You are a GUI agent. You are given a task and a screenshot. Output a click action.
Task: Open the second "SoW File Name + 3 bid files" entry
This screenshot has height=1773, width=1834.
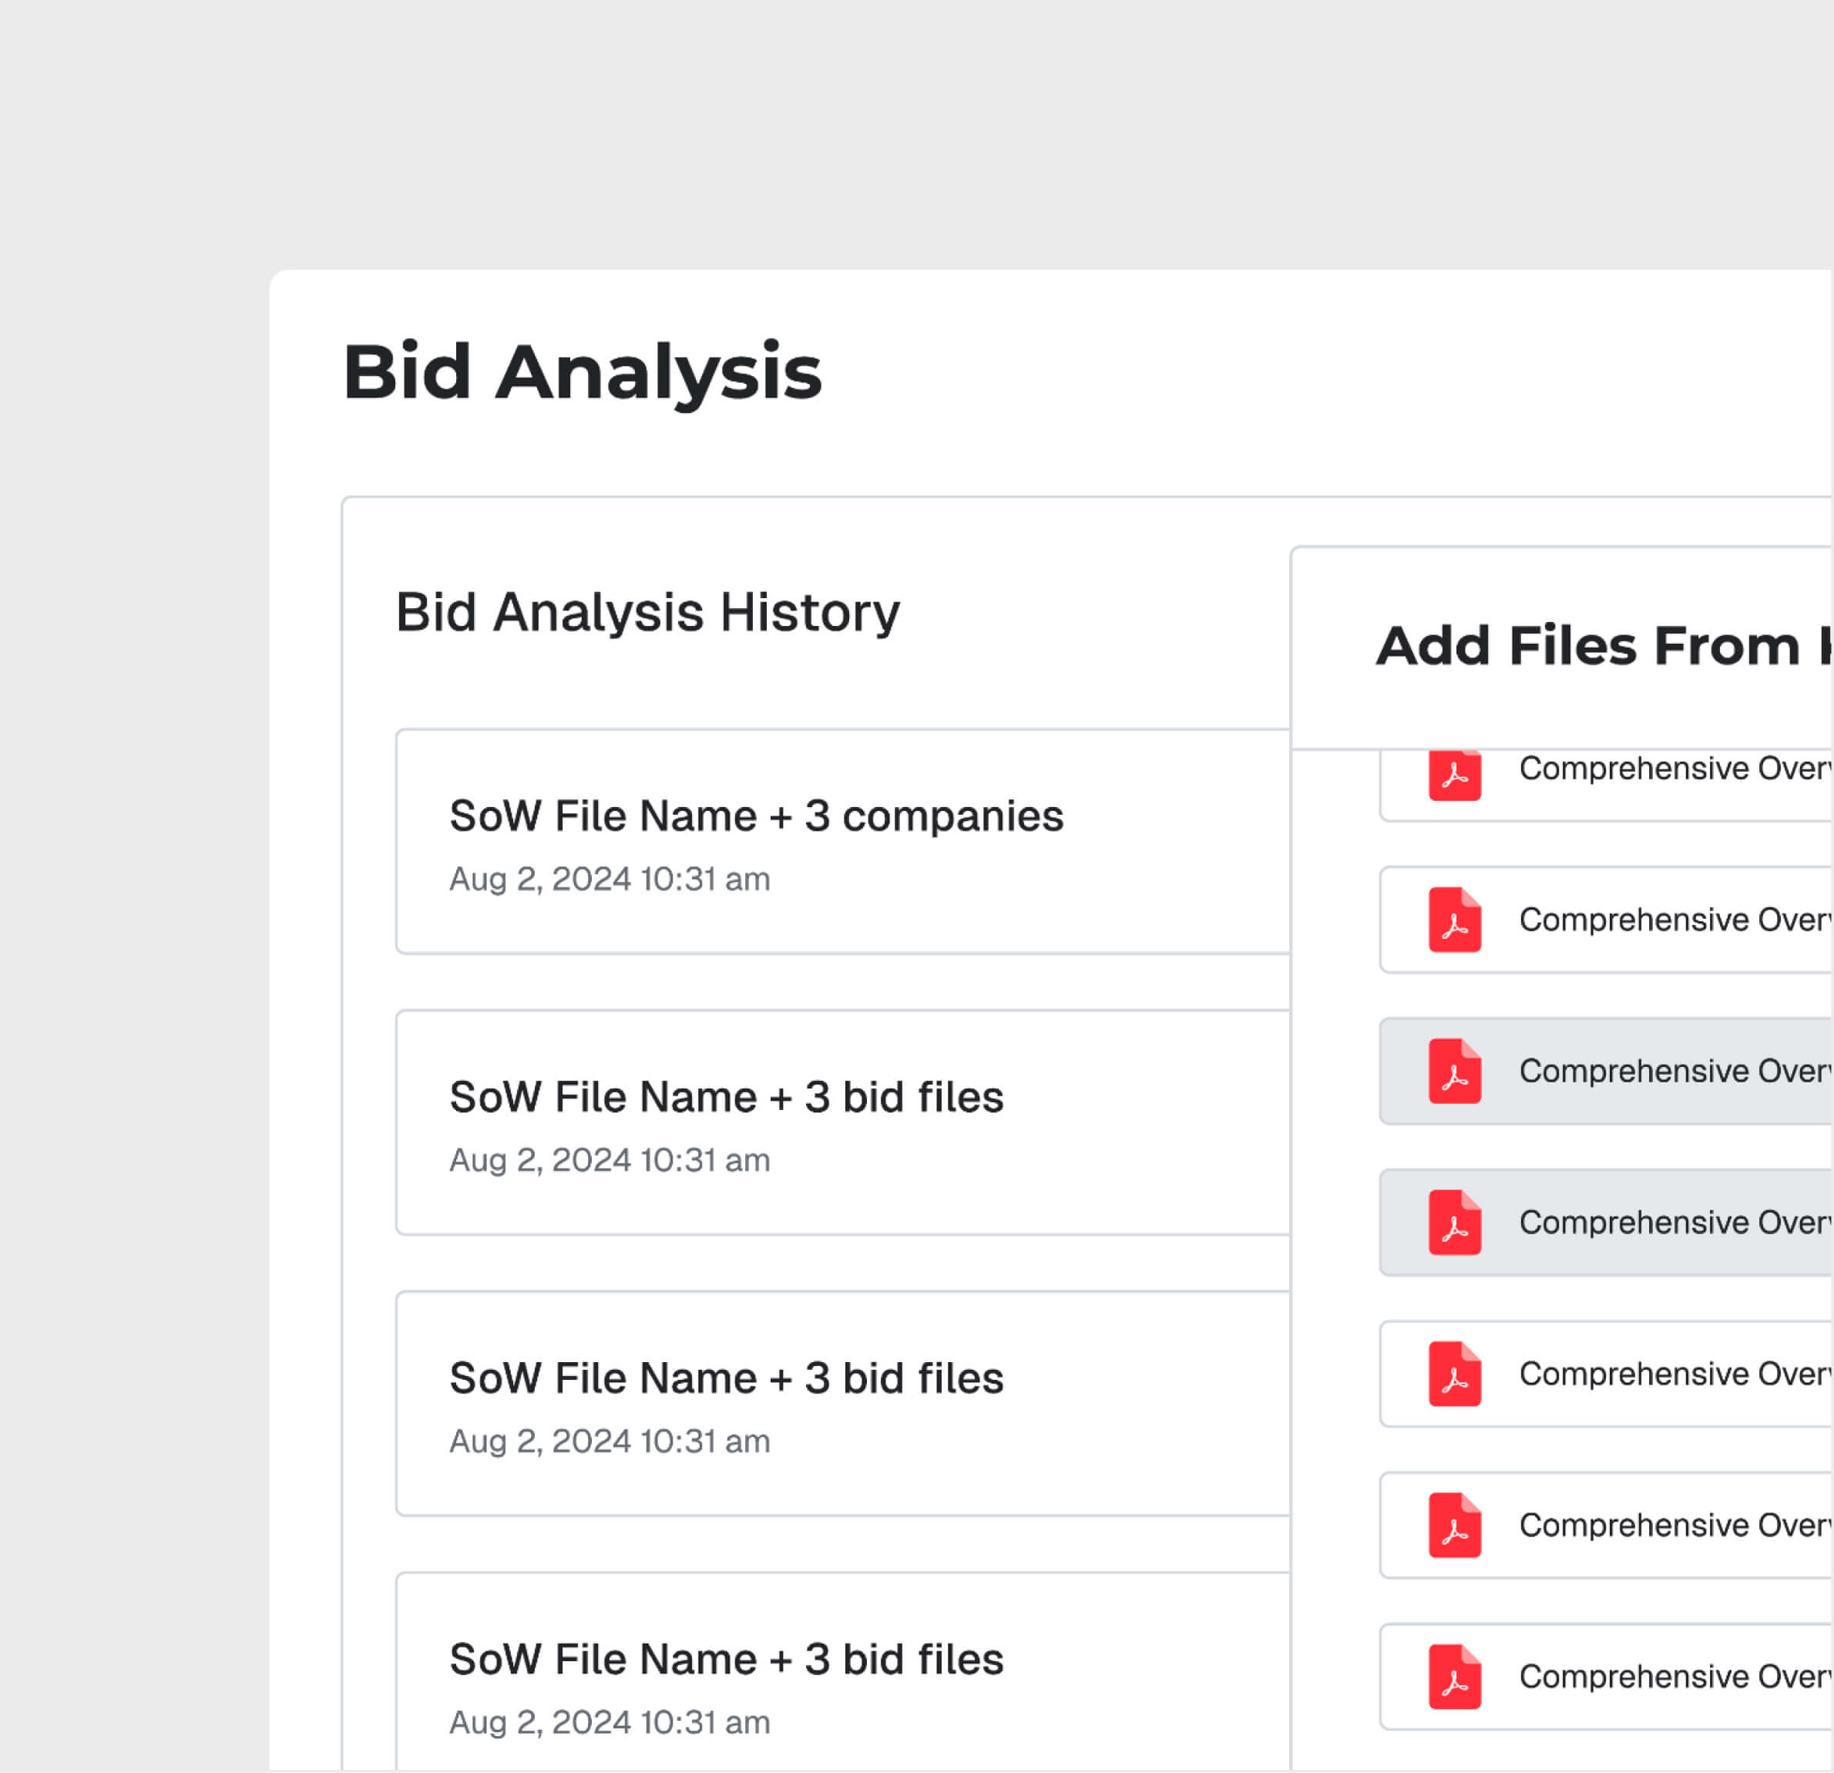coord(842,1123)
